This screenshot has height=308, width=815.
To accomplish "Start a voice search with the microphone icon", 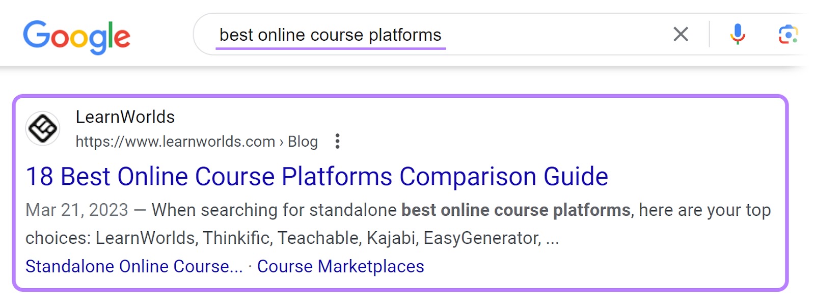I will [x=737, y=34].
